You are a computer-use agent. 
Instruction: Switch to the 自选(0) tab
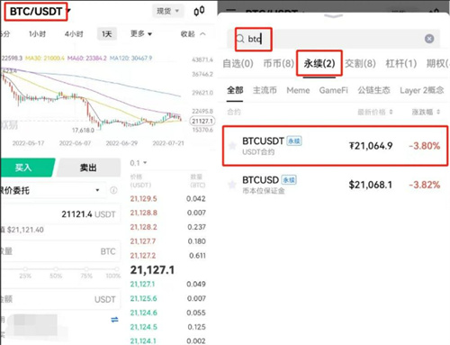(x=238, y=64)
